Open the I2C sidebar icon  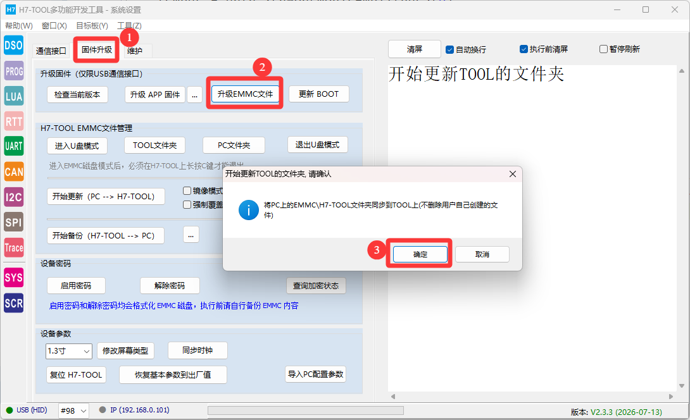[14, 197]
